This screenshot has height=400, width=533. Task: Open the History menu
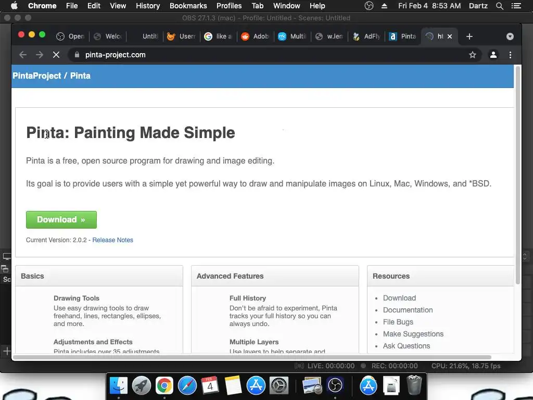click(x=148, y=6)
